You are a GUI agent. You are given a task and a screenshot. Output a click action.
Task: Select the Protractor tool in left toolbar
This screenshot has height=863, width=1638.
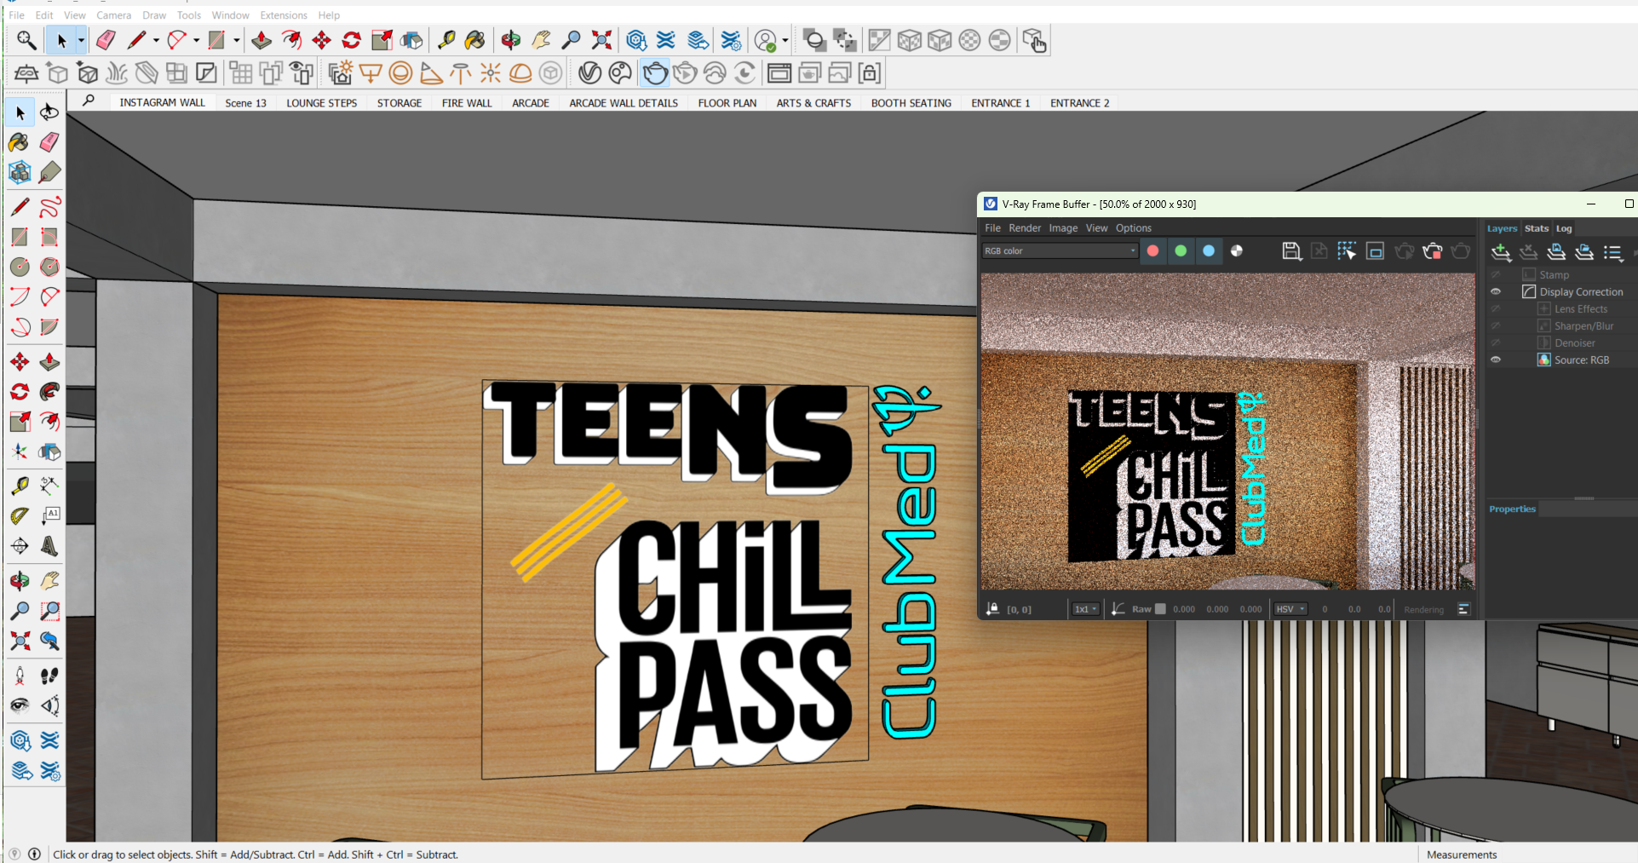(20, 516)
